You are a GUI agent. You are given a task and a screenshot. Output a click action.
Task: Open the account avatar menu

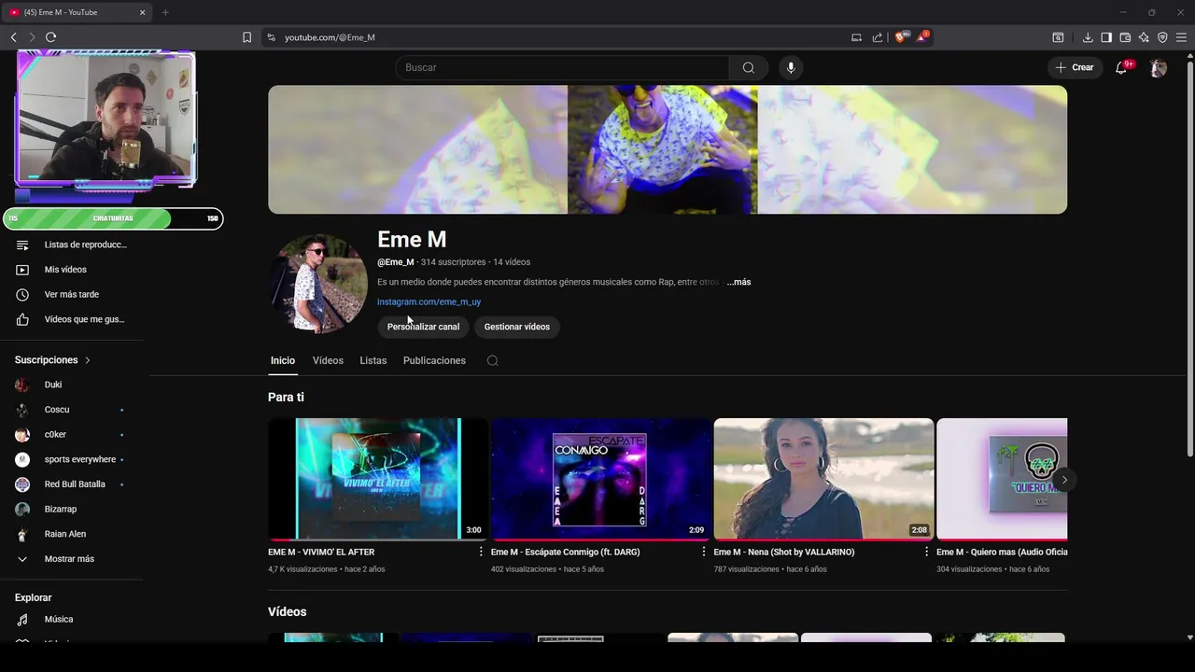tap(1159, 67)
